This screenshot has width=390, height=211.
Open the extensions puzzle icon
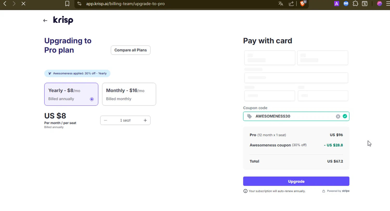pos(355,4)
